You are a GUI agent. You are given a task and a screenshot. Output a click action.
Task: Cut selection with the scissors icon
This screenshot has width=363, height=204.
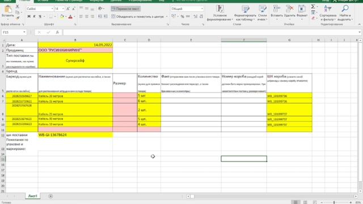18,6
